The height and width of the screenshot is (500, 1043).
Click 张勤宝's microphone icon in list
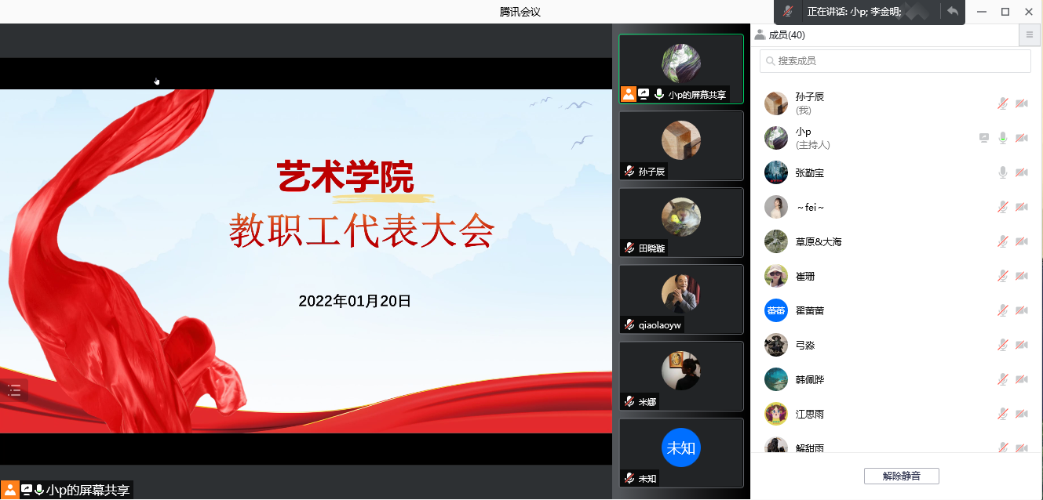[1002, 172]
